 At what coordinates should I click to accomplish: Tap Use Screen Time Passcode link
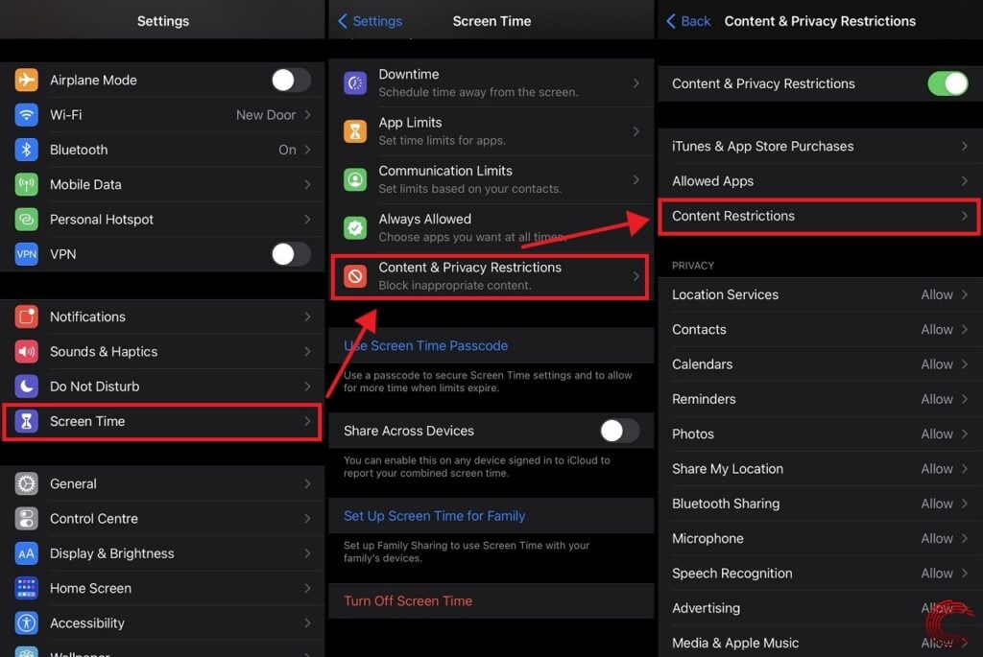point(425,345)
